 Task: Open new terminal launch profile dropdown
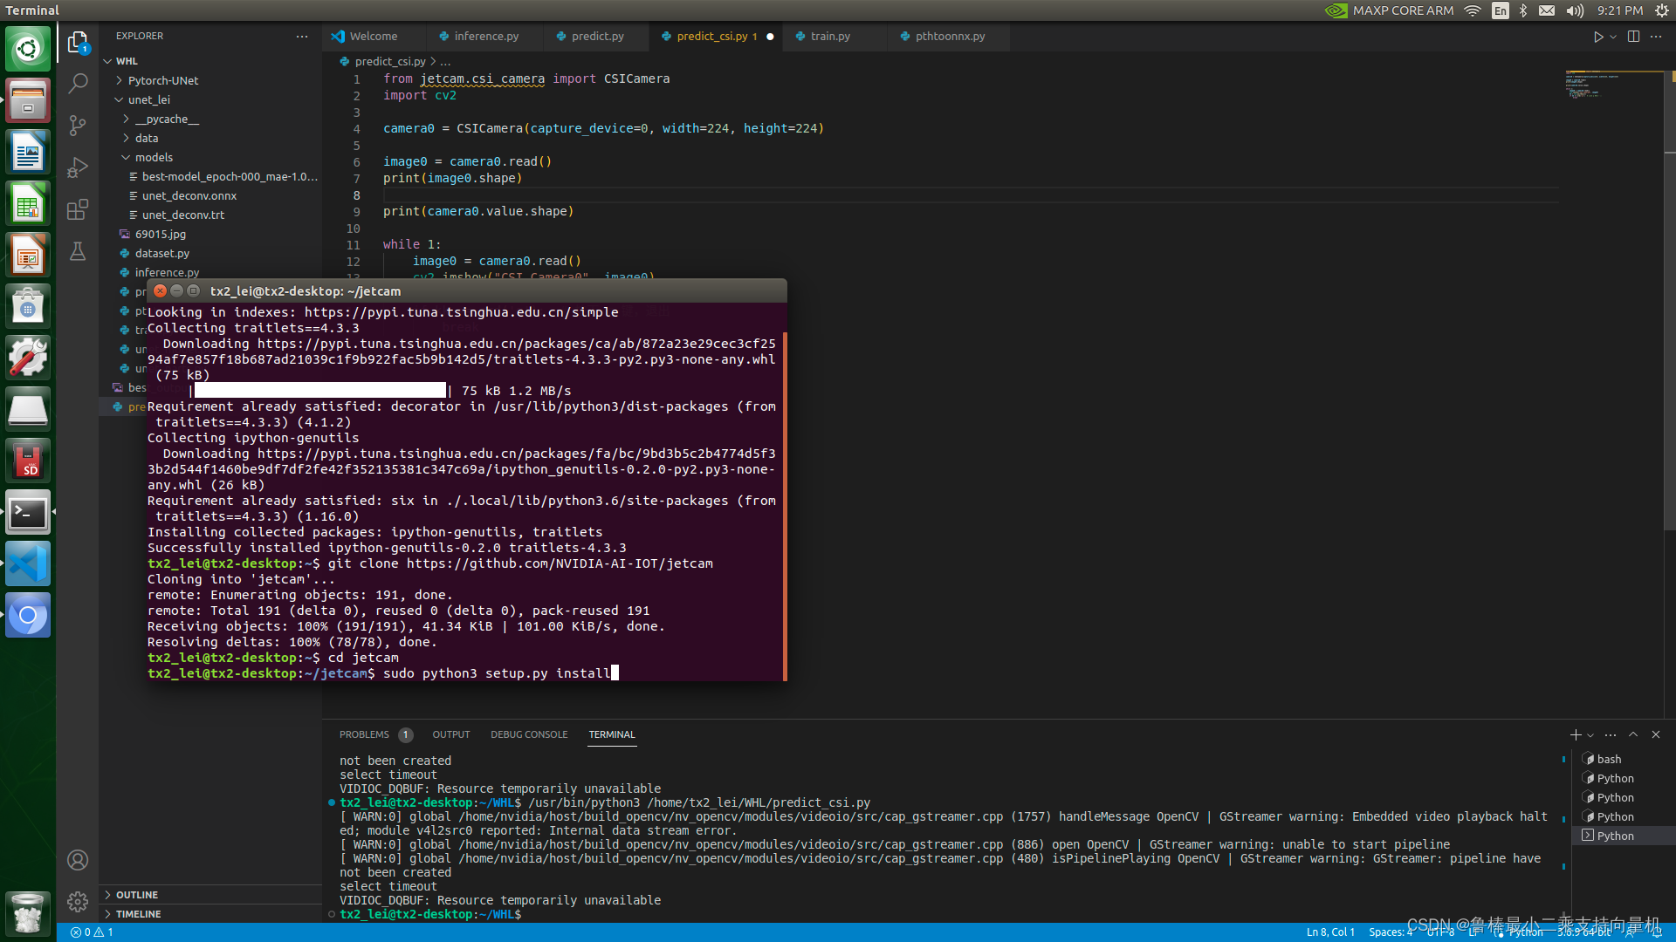click(1590, 734)
